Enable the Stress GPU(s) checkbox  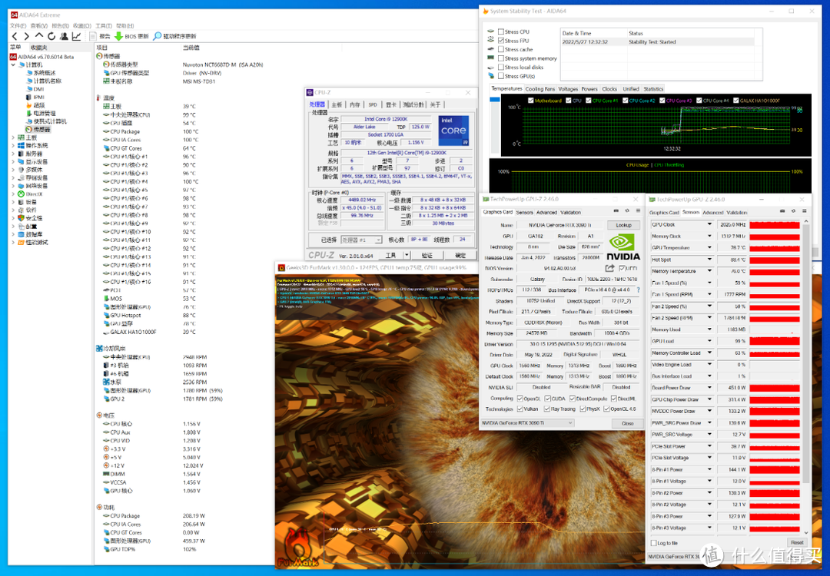pyautogui.click(x=501, y=76)
